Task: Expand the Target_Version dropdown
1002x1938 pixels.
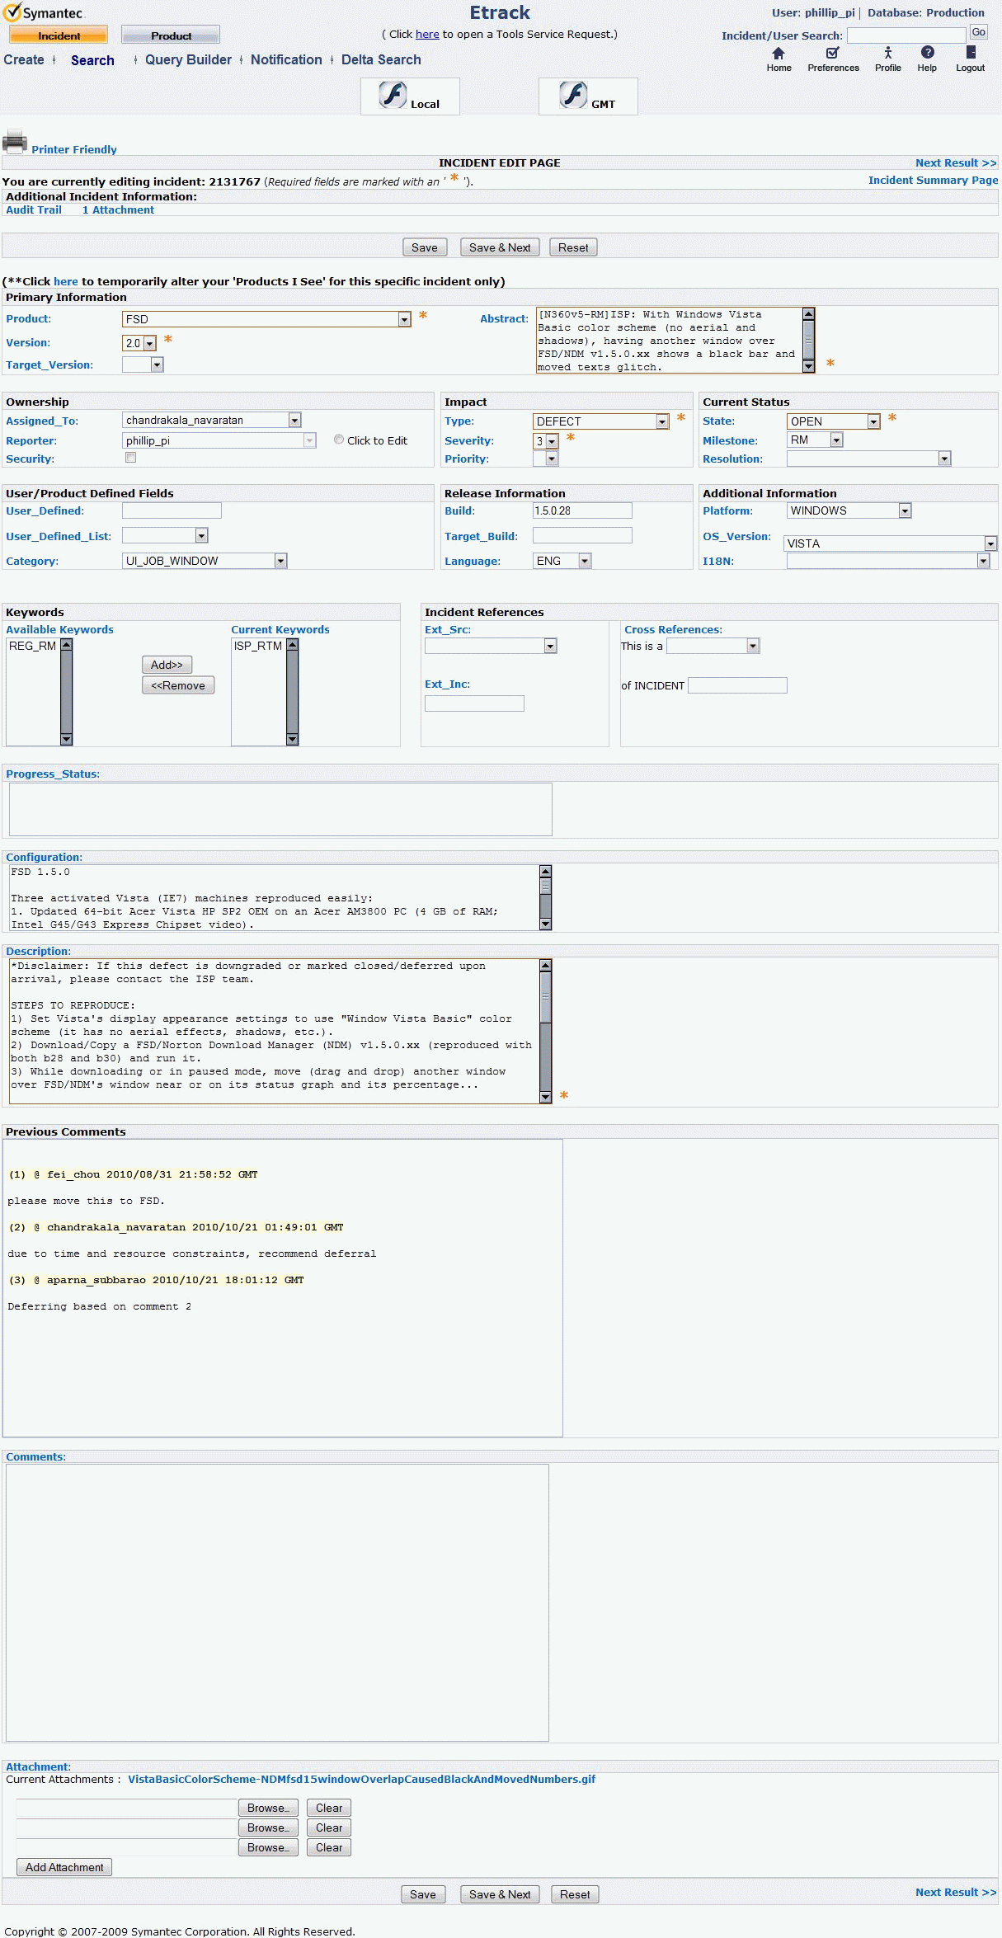Action: [143, 365]
